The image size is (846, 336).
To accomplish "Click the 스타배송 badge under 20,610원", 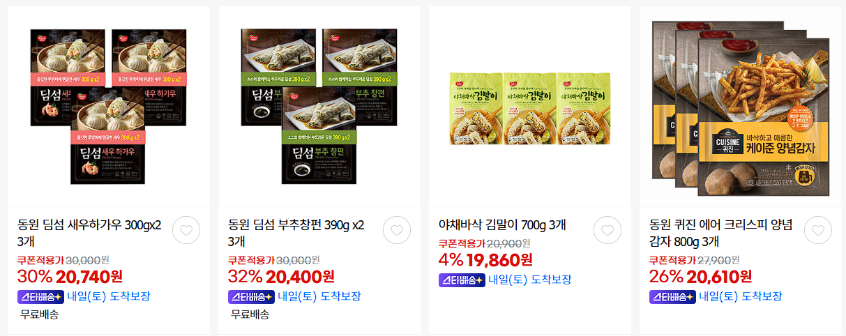I will click(672, 296).
